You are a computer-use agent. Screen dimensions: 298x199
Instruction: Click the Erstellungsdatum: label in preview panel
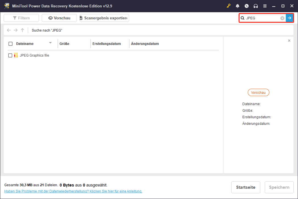257,117
